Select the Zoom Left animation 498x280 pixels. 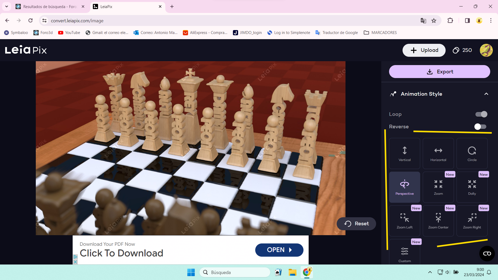click(x=404, y=221)
